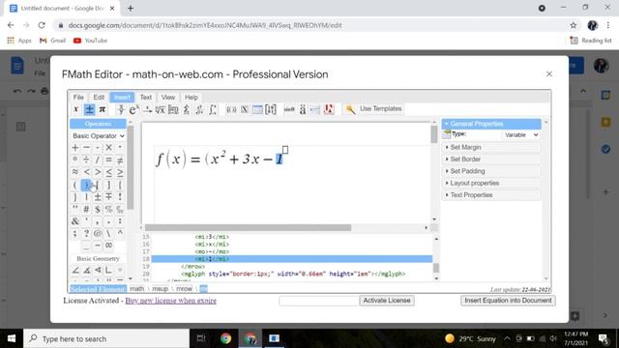Image resolution: width=619 pixels, height=348 pixels.
Task: Expand the Text Properties section
Action: (491, 195)
